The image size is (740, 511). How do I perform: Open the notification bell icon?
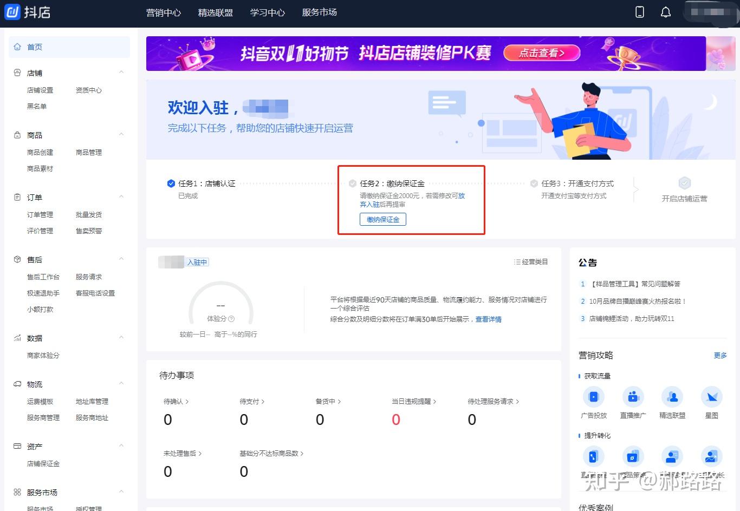point(666,12)
